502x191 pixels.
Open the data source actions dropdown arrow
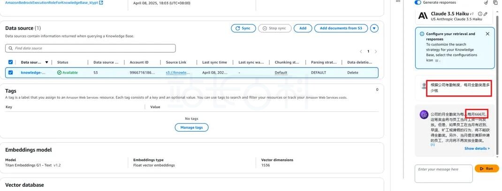[374, 29]
